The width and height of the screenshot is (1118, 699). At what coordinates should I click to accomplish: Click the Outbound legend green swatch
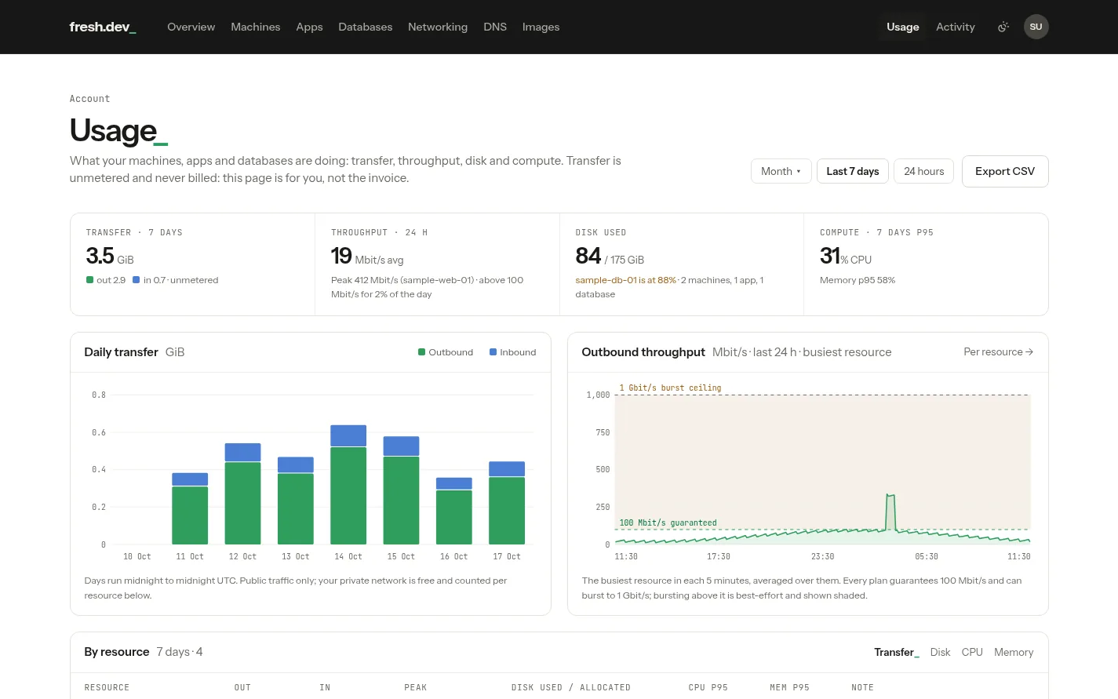(x=422, y=352)
